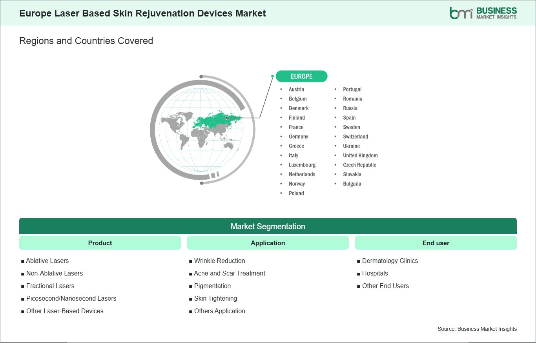Click the Regions and Countries Covered heading
536x343 pixels.
[86, 41]
